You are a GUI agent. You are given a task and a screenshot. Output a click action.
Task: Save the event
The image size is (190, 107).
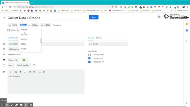point(94,17)
